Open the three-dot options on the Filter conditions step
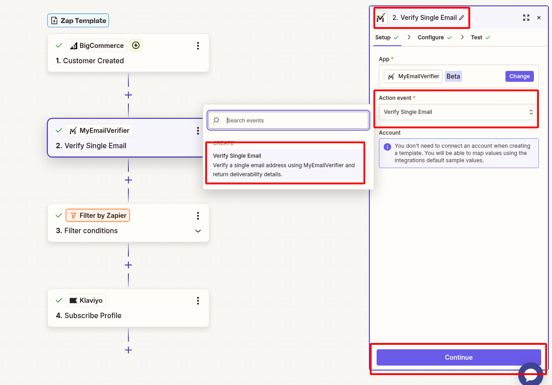This screenshot has width=552, height=385. [x=198, y=216]
